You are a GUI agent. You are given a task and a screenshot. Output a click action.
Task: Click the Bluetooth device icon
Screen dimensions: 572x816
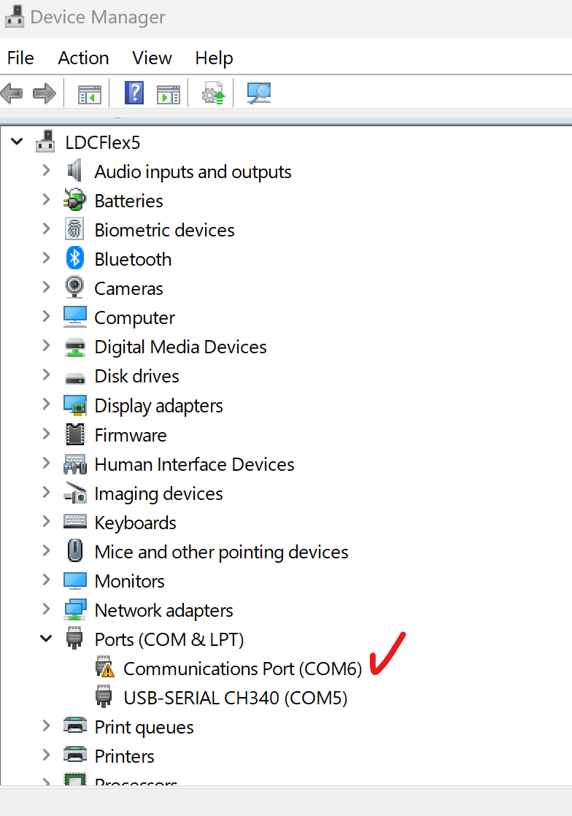point(74,258)
